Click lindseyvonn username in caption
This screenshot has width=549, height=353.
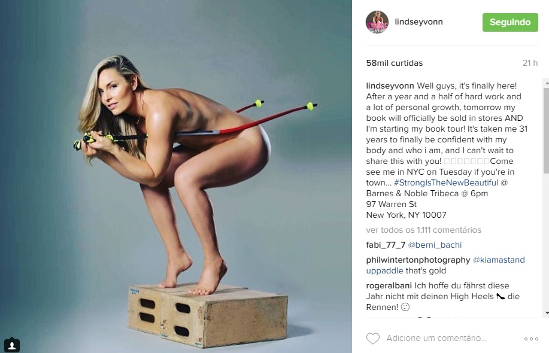click(390, 86)
